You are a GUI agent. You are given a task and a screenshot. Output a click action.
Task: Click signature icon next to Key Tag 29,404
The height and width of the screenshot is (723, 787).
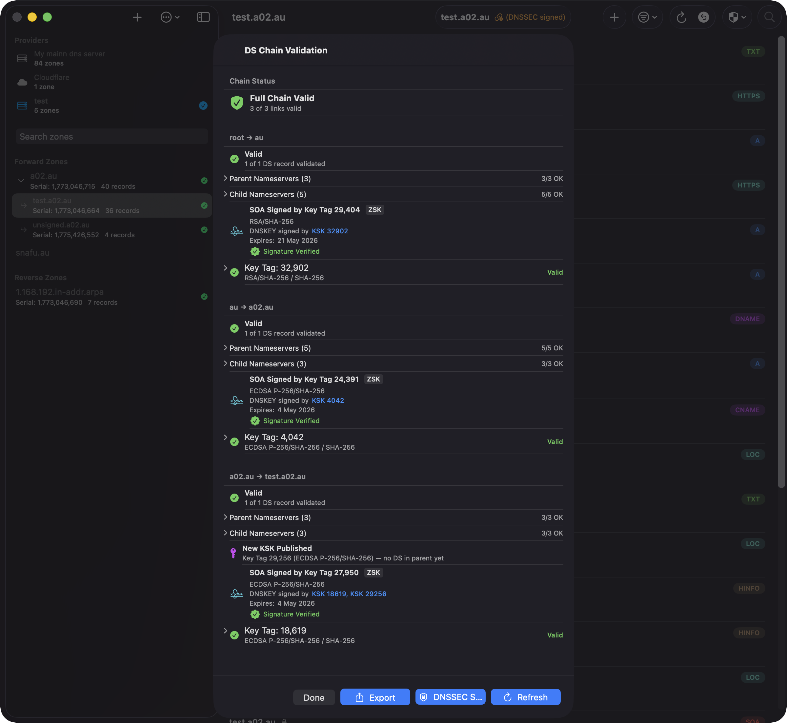click(x=236, y=231)
